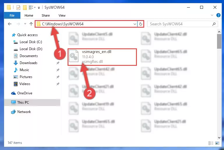Click the Search SysWOW64 box

(182, 24)
